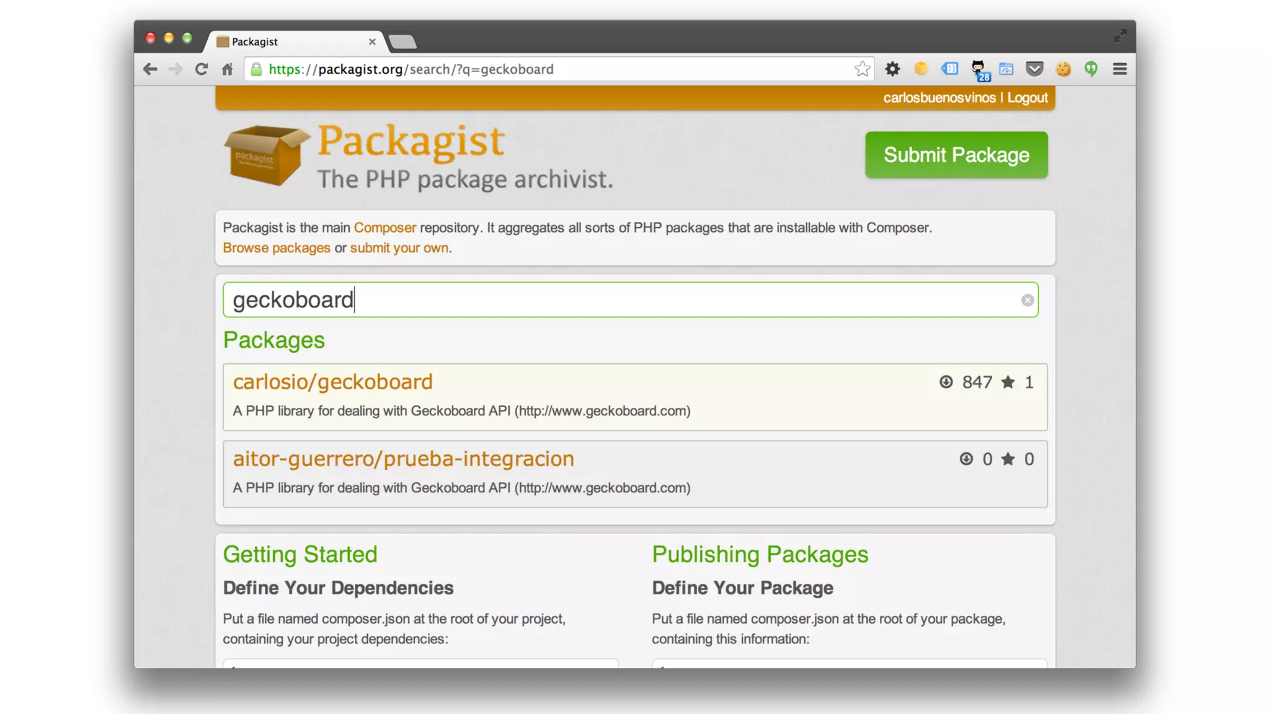Open a new empty browser tab
Image resolution: width=1270 pixels, height=714 pixels.
[x=403, y=42]
